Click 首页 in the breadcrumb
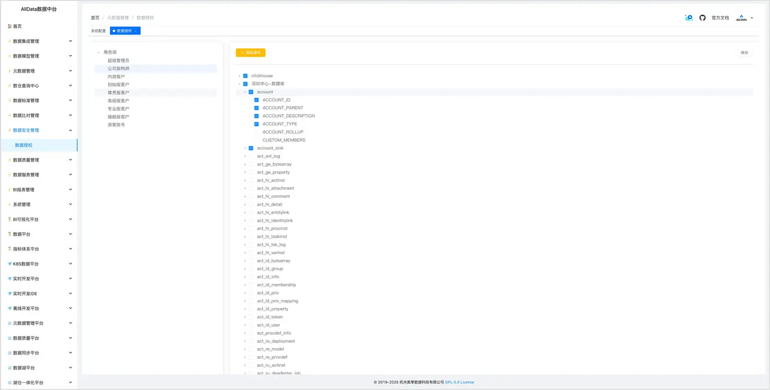The width and height of the screenshot is (770, 390). pos(95,18)
